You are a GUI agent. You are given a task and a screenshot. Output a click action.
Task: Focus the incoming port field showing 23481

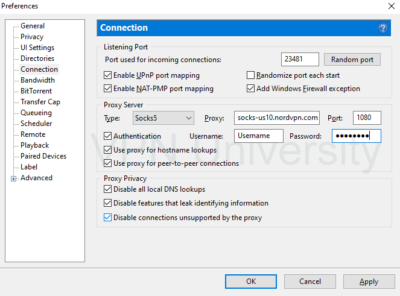[x=300, y=59]
